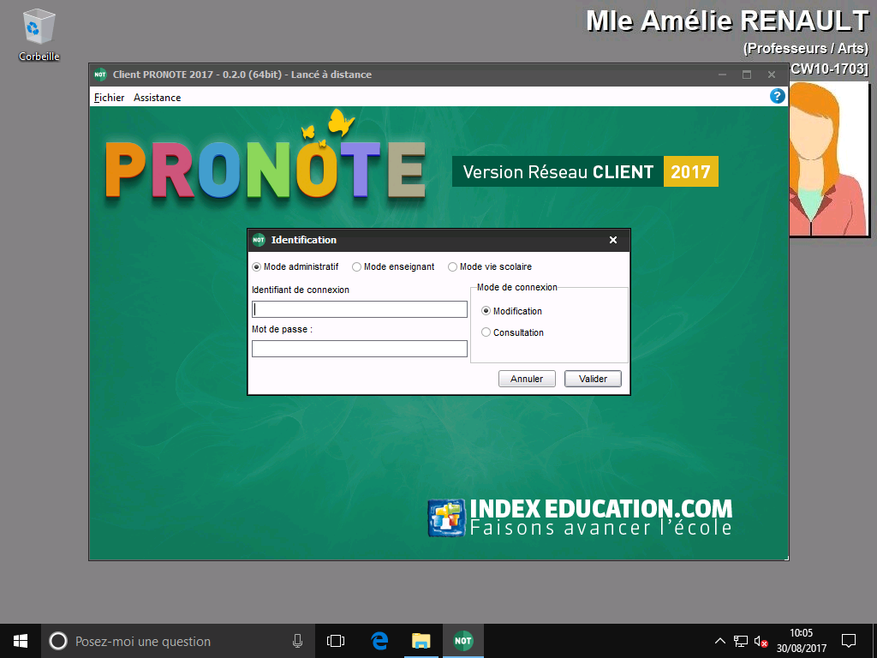Focus the Identifiant de connexion field
Viewport: 877px width, 658px height.
click(360, 309)
